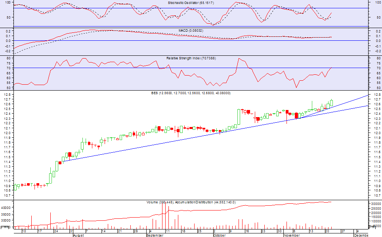The image size is (382, 237).
Task: Click the date label 7 on time axis
Action: [87, 231]
